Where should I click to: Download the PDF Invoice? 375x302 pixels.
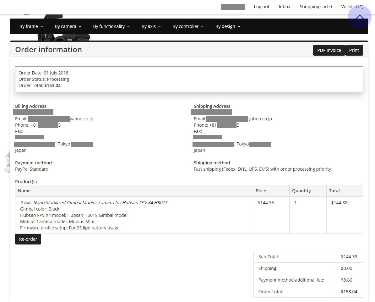(329, 50)
